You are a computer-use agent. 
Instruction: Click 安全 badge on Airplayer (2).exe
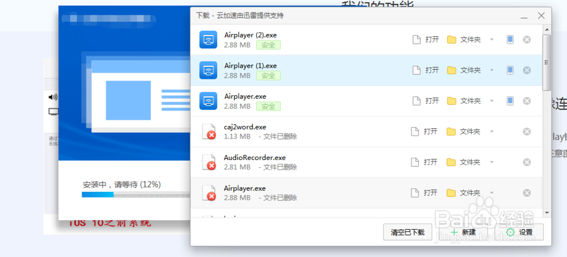click(268, 45)
